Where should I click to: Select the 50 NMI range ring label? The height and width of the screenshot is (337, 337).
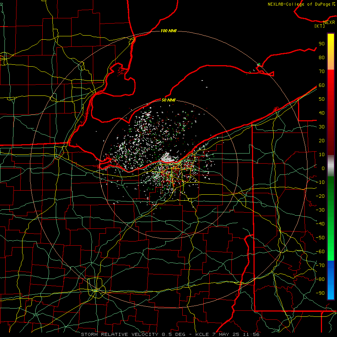(x=169, y=100)
